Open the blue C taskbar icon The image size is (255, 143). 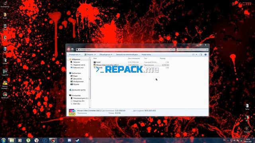[x=45, y=140]
